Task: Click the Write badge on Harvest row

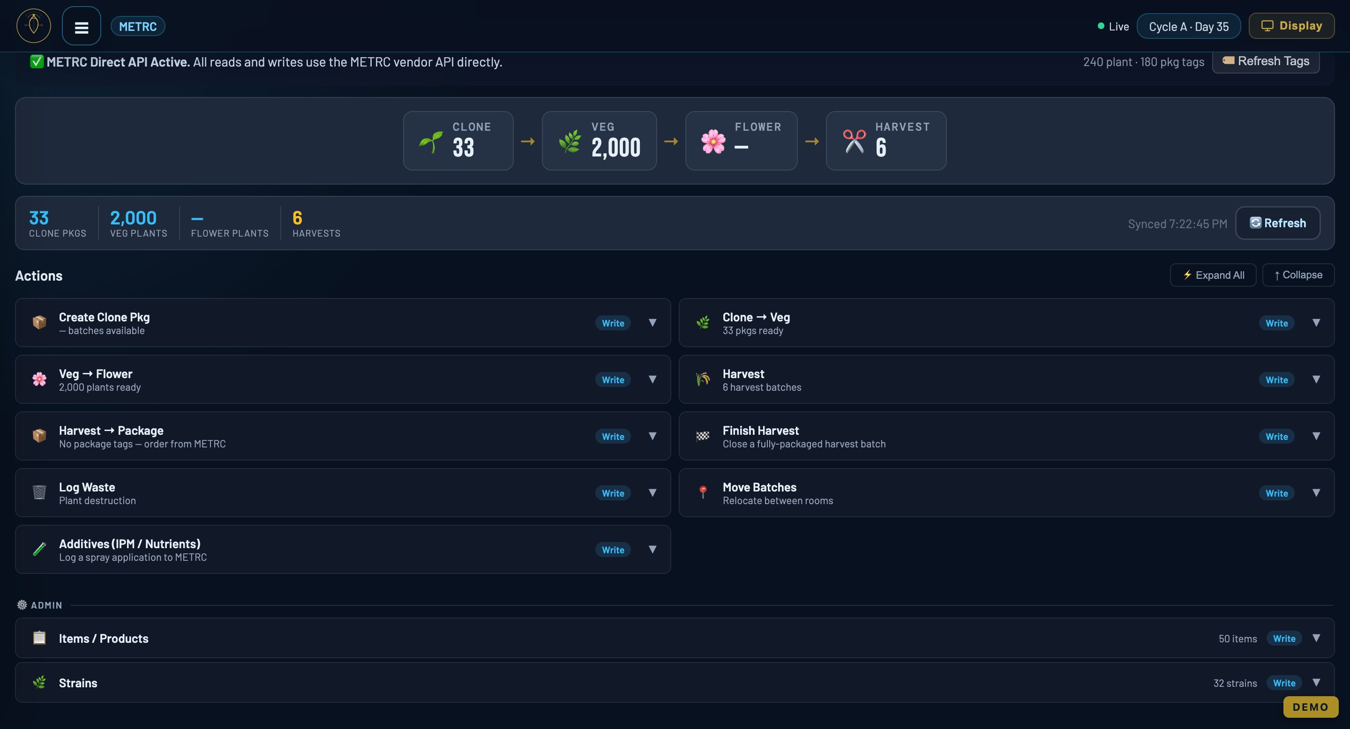Action: click(1276, 379)
